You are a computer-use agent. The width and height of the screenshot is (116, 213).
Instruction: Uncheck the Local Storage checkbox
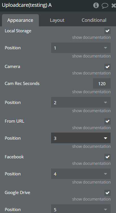tap(107, 31)
